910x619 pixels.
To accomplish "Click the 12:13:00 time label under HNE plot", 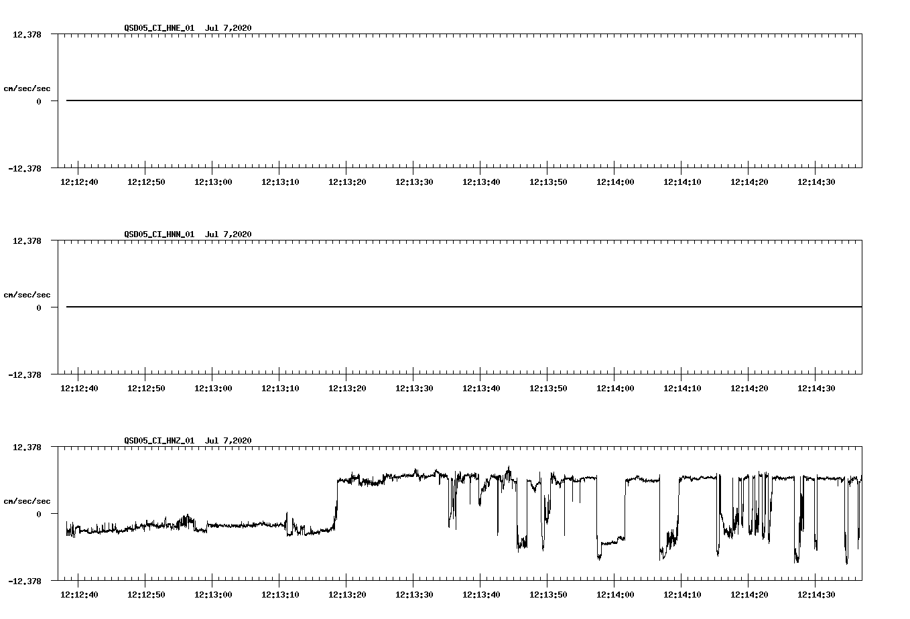I will click(213, 182).
